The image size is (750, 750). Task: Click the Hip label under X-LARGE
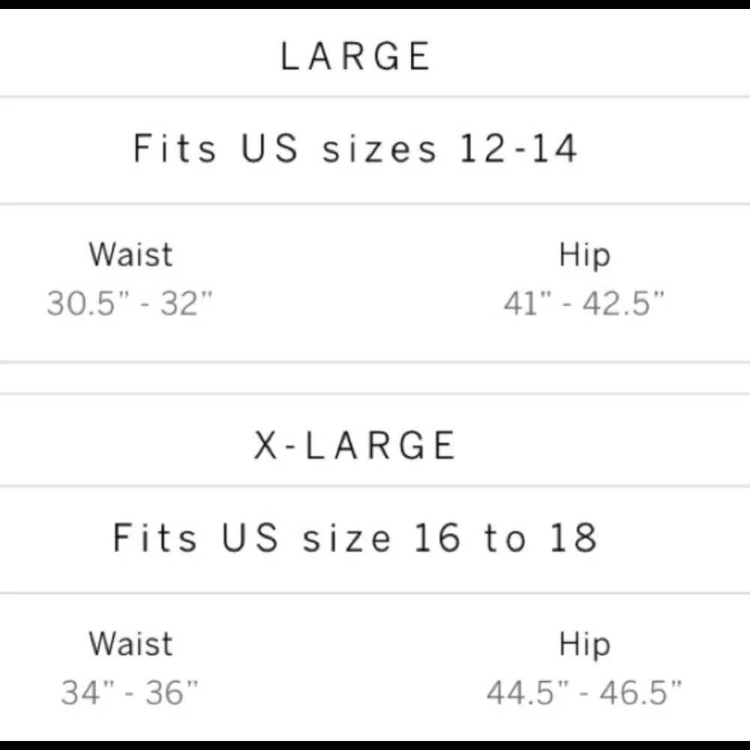pos(584,645)
